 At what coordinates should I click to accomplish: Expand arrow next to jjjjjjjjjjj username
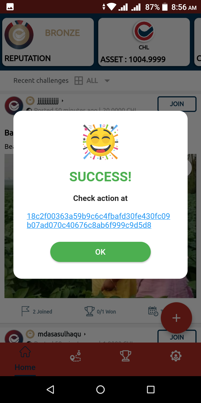(63, 100)
